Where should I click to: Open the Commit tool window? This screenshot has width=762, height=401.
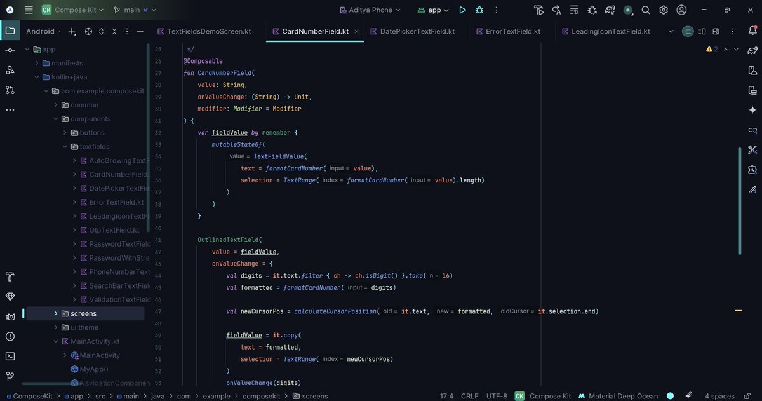click(x=10, y=50)
